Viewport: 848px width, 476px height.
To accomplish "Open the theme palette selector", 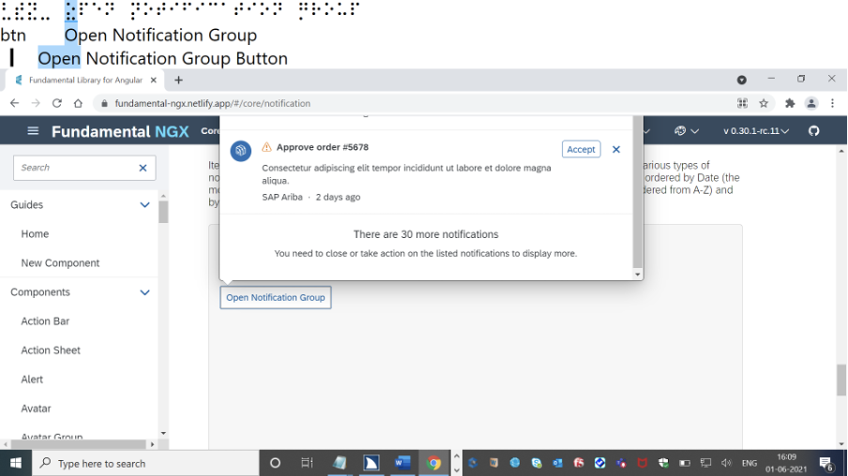I will tap(687, 131).
